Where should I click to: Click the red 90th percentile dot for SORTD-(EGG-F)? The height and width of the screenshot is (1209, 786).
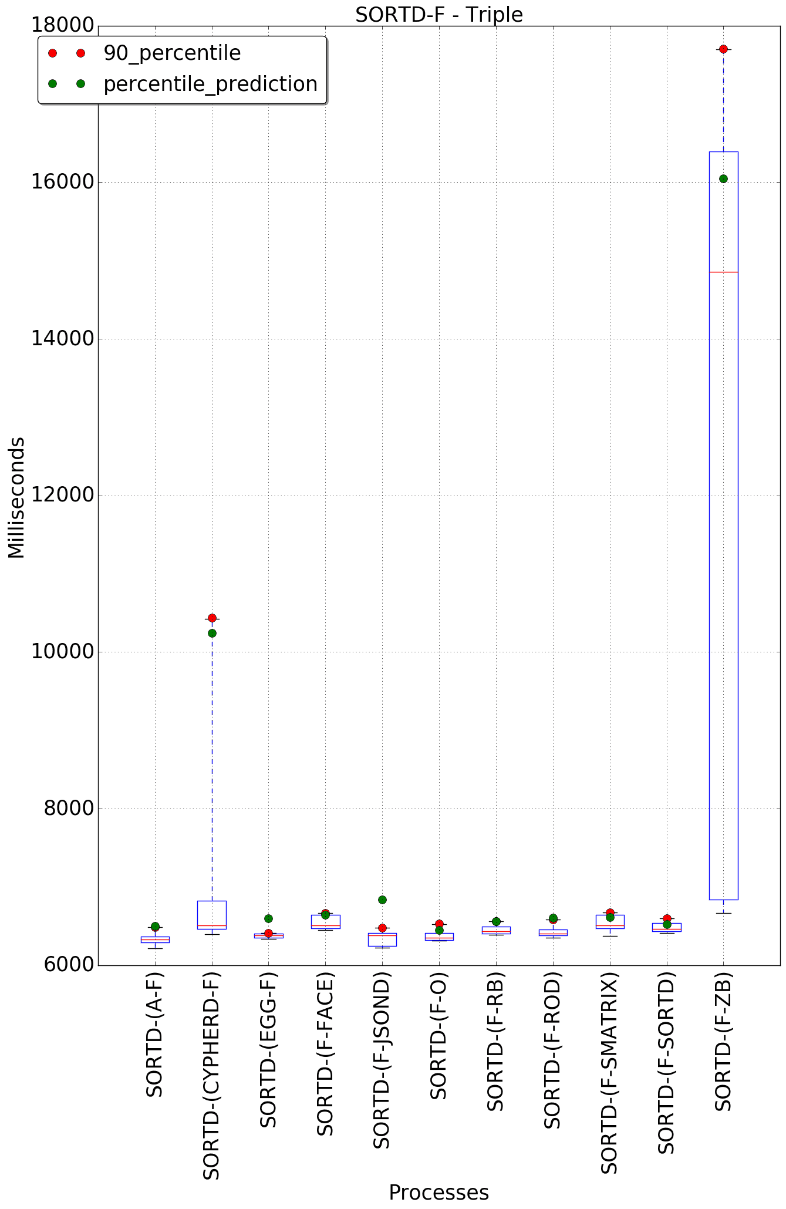tap(268, 933)
